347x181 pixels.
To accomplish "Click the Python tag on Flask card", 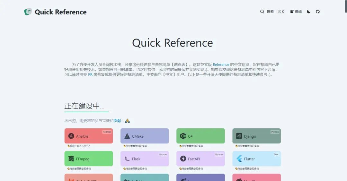I will 163,154.
